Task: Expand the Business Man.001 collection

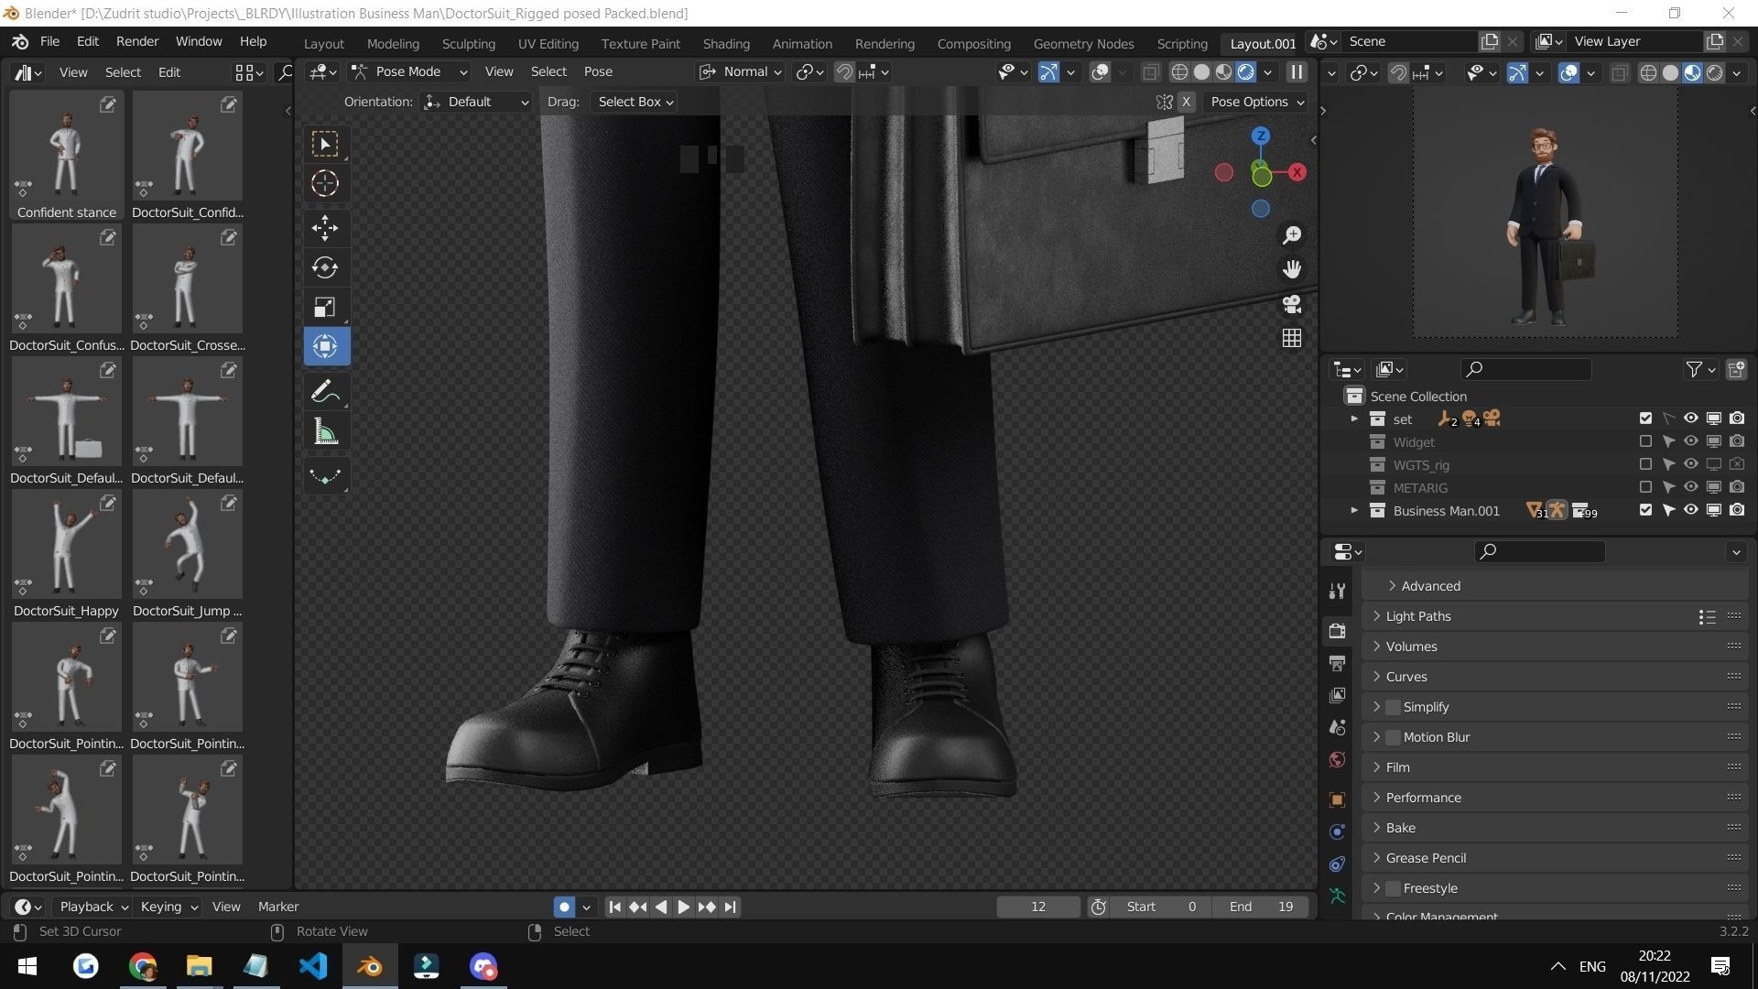Action: tap(1354, 510)
